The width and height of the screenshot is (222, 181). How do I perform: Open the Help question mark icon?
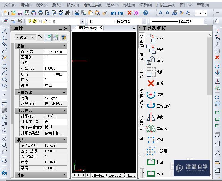[145, 13]
